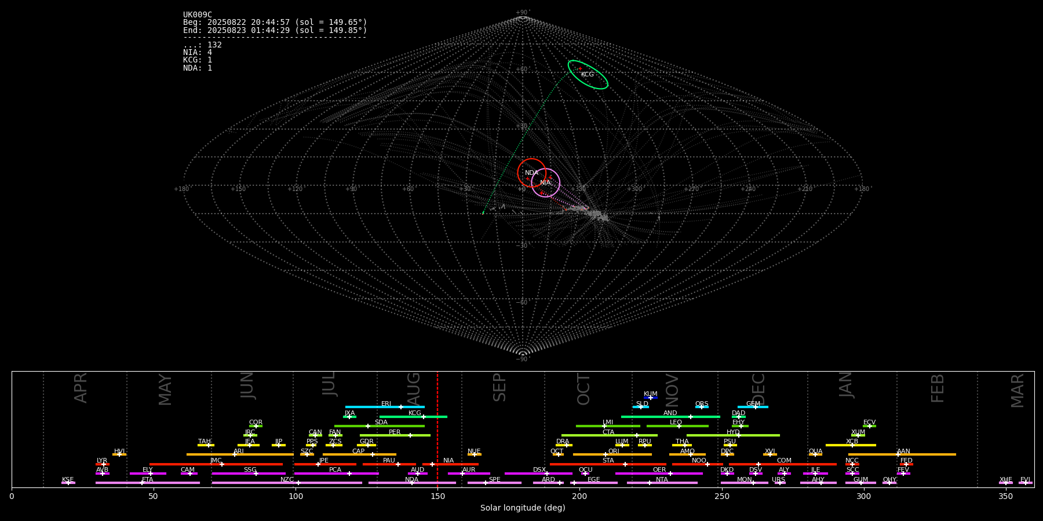This screenshot has width=1043, height=521.
Task: Click the QUA orange shower bar
Action: pyautogui.click(x=815, y=454)
